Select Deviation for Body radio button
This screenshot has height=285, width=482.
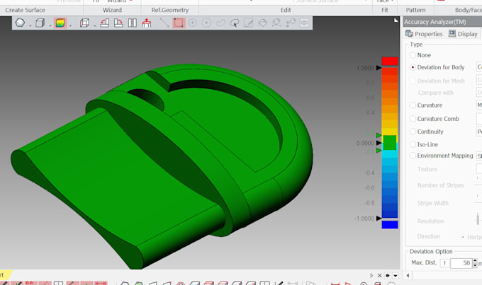[413, 67]
